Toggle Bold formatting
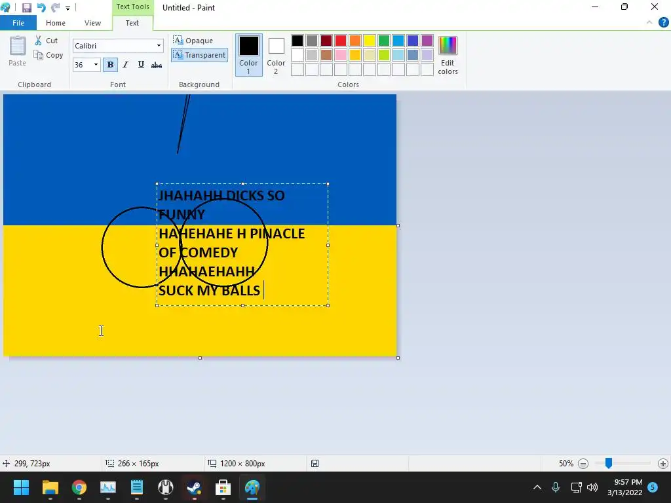This screenshot has width=671, height=503. [x=110, y=65]
